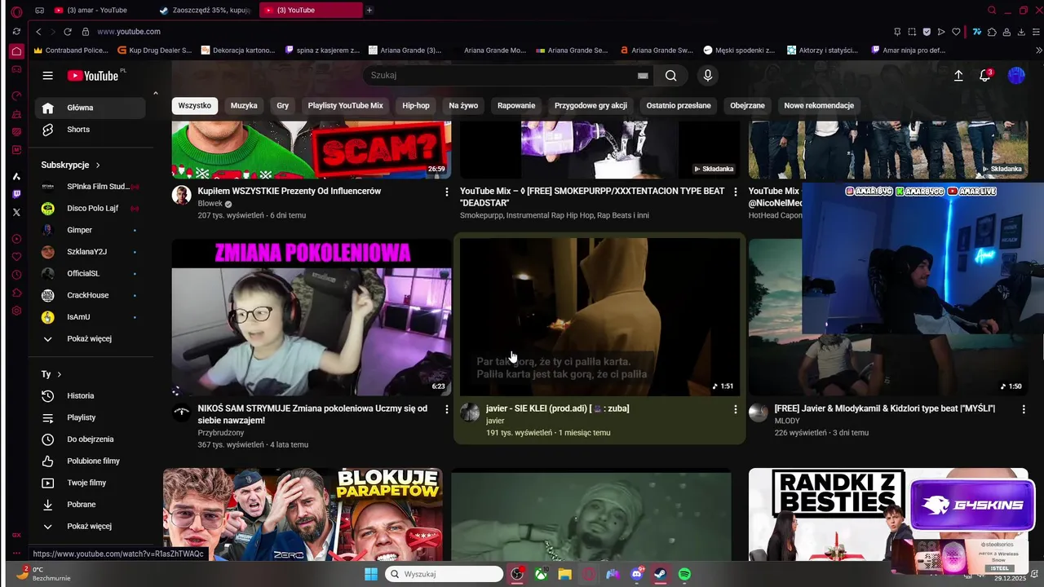Click the www.youtube.com address bar

[129, 32]
